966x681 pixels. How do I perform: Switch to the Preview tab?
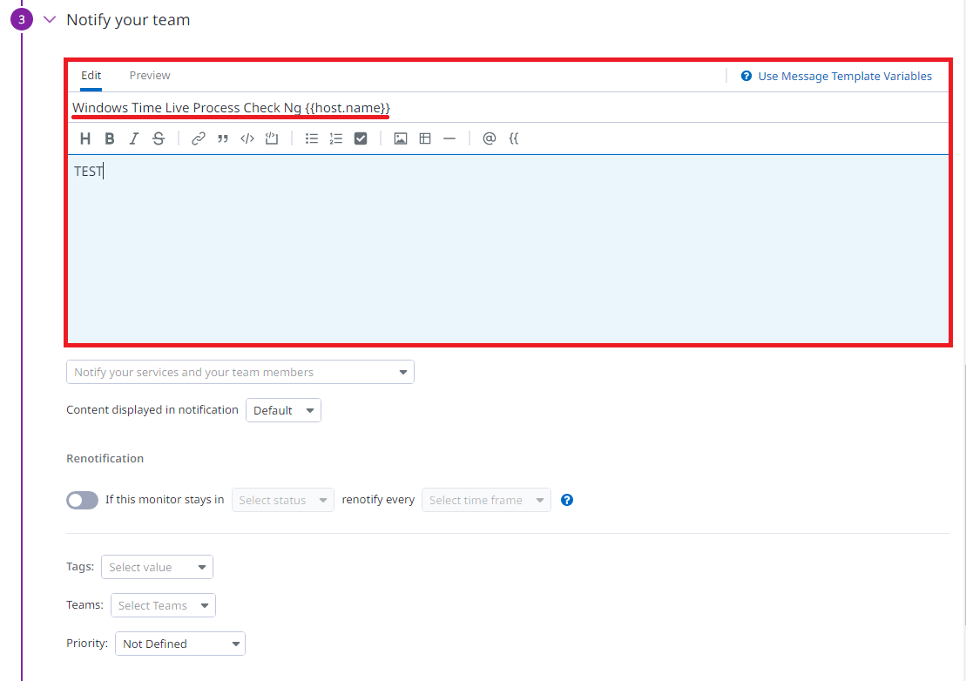coord(150,75)
